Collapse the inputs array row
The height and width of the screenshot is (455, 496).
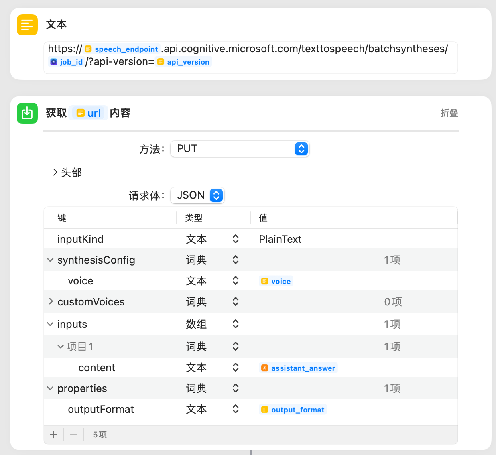pyautogui.click(x=50, y=324)
